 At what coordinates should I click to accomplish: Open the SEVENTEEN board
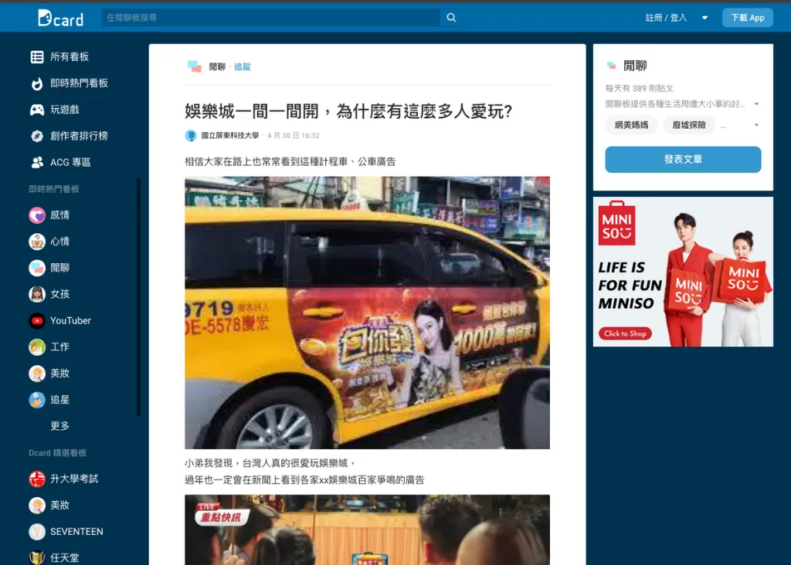tap(76, 531)
